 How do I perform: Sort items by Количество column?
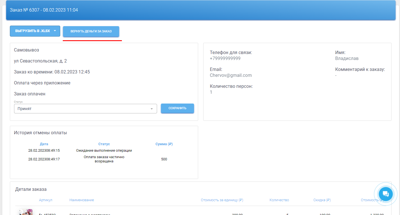pyautogui.click(x=279, y=200)
